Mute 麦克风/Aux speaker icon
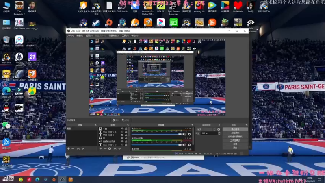Image resolution: width=325 pixels, height=183 pixels. tap(184, 134)
